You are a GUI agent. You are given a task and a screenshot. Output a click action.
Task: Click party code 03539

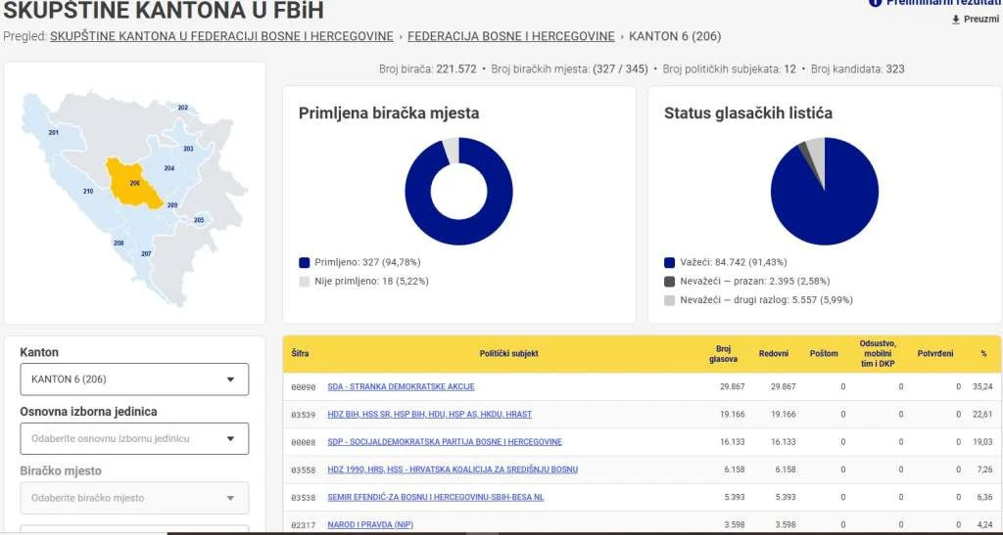304,415
